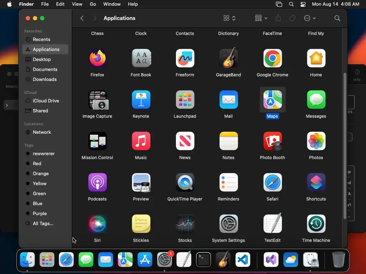This screenshot has width=366, height=274.
Task: Open the view mode switcher in toolbar
Action: tap(229, 18)
